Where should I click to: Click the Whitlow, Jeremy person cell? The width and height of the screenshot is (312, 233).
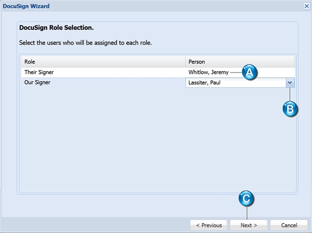coord(240,72)
